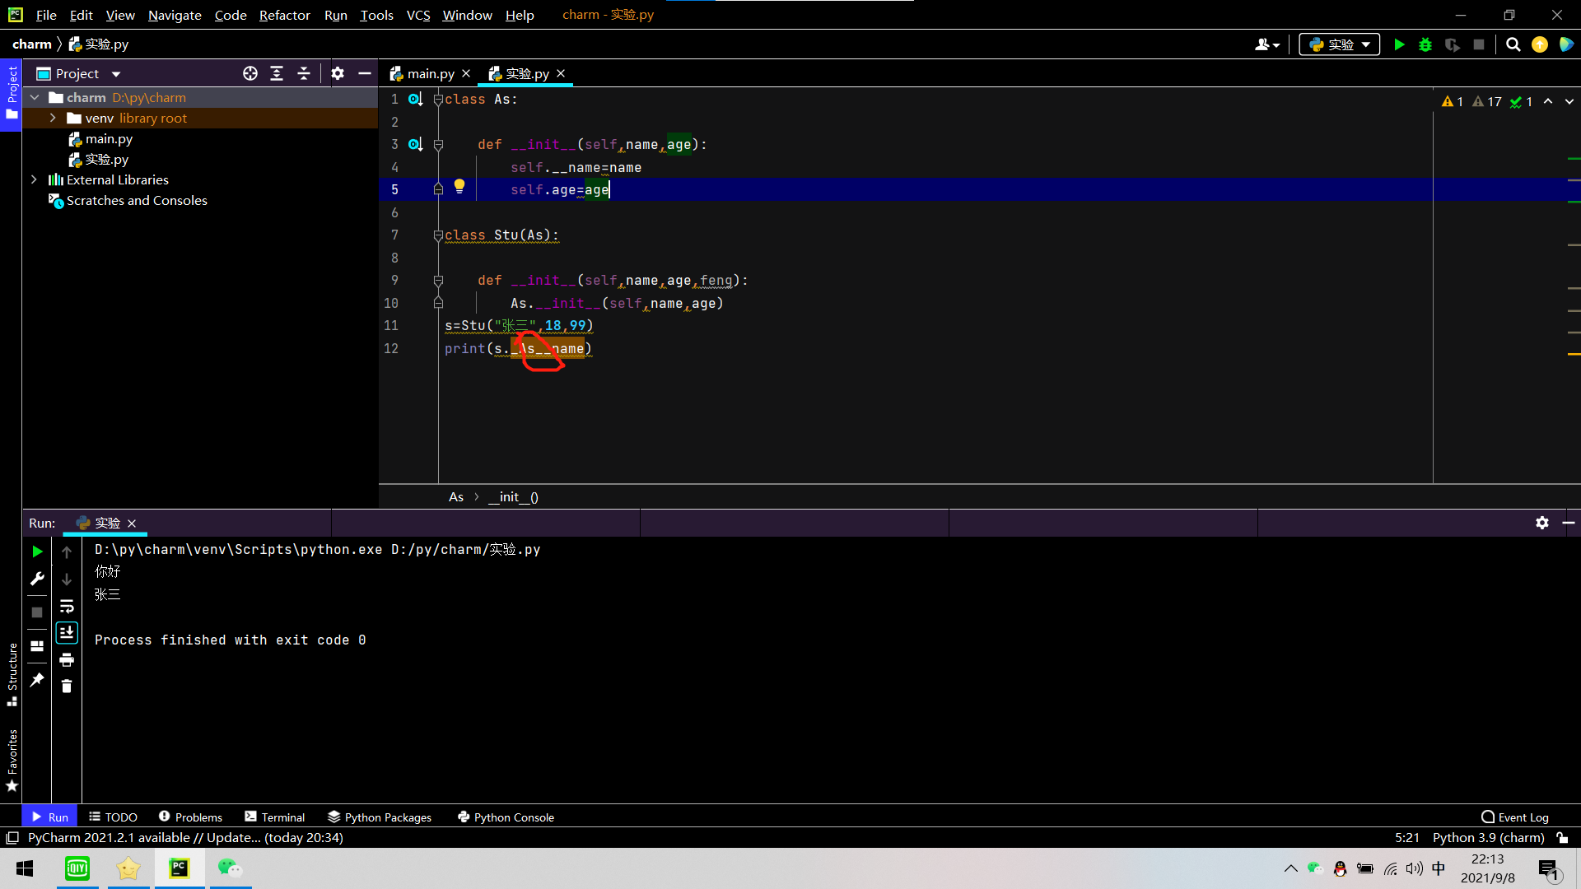
Task: Open Problems tool window
Action: (190, 817)
